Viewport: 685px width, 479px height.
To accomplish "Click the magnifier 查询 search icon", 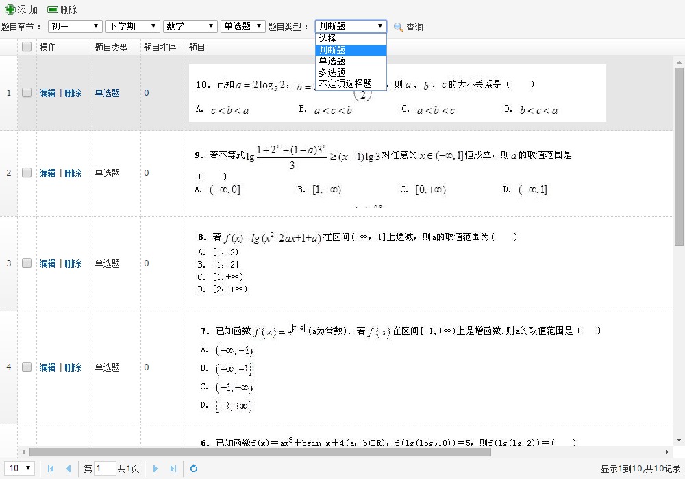I will coord(399,26).
